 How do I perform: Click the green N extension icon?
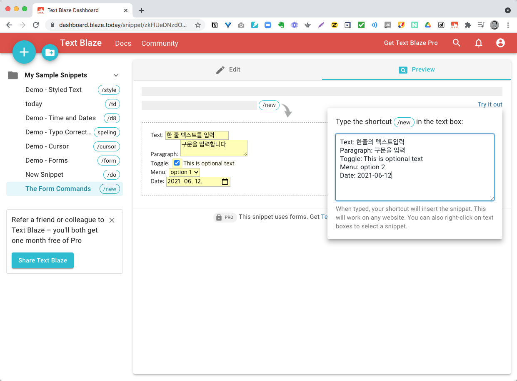(415, 25)
